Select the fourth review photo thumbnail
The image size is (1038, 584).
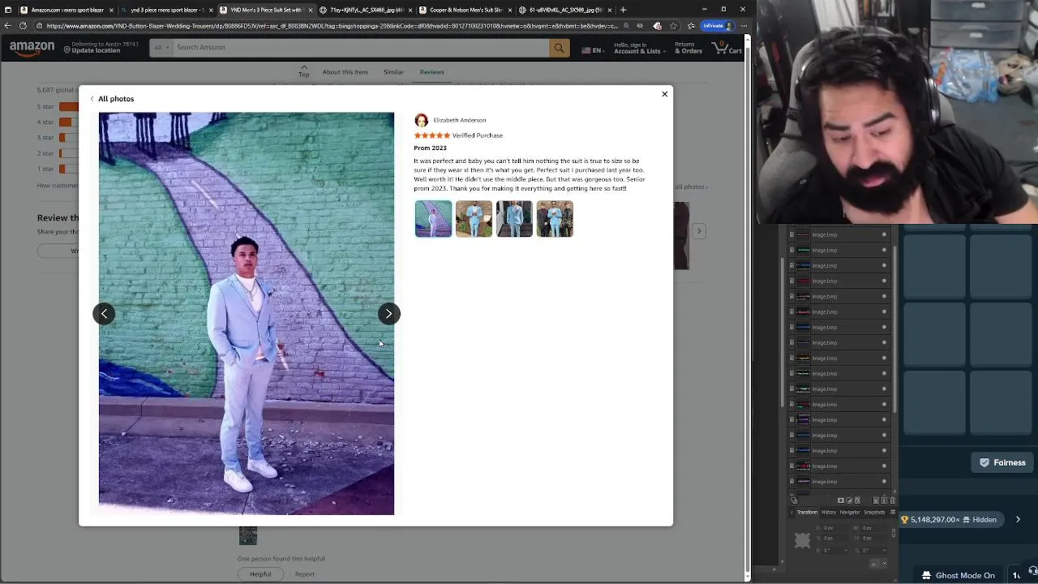tap(555, 219)
